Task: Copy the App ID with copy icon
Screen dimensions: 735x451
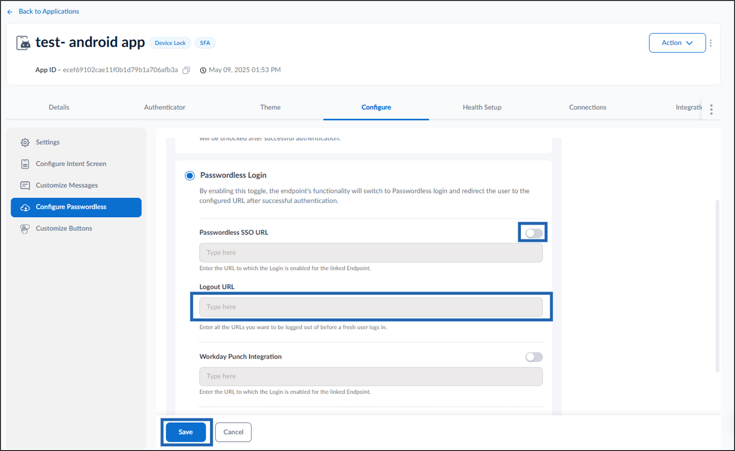Action: point(186,70)
